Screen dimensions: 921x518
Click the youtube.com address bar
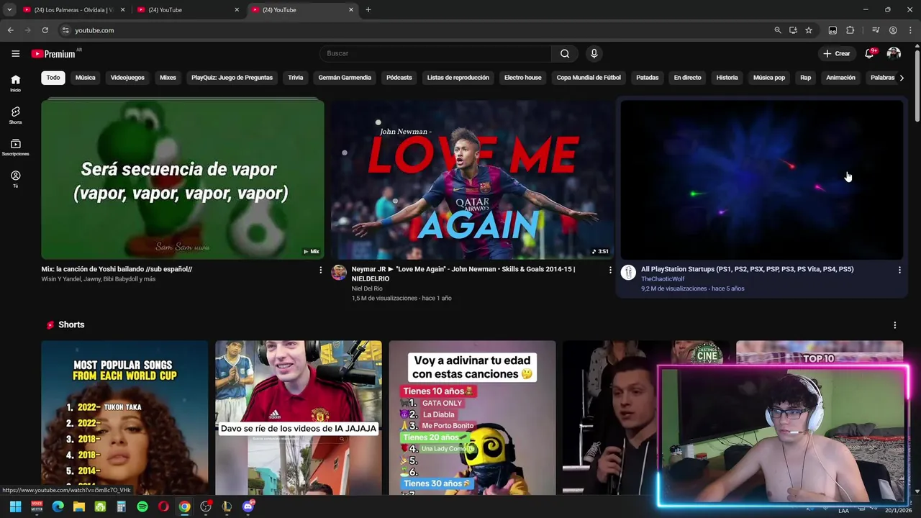coord(410,30)
